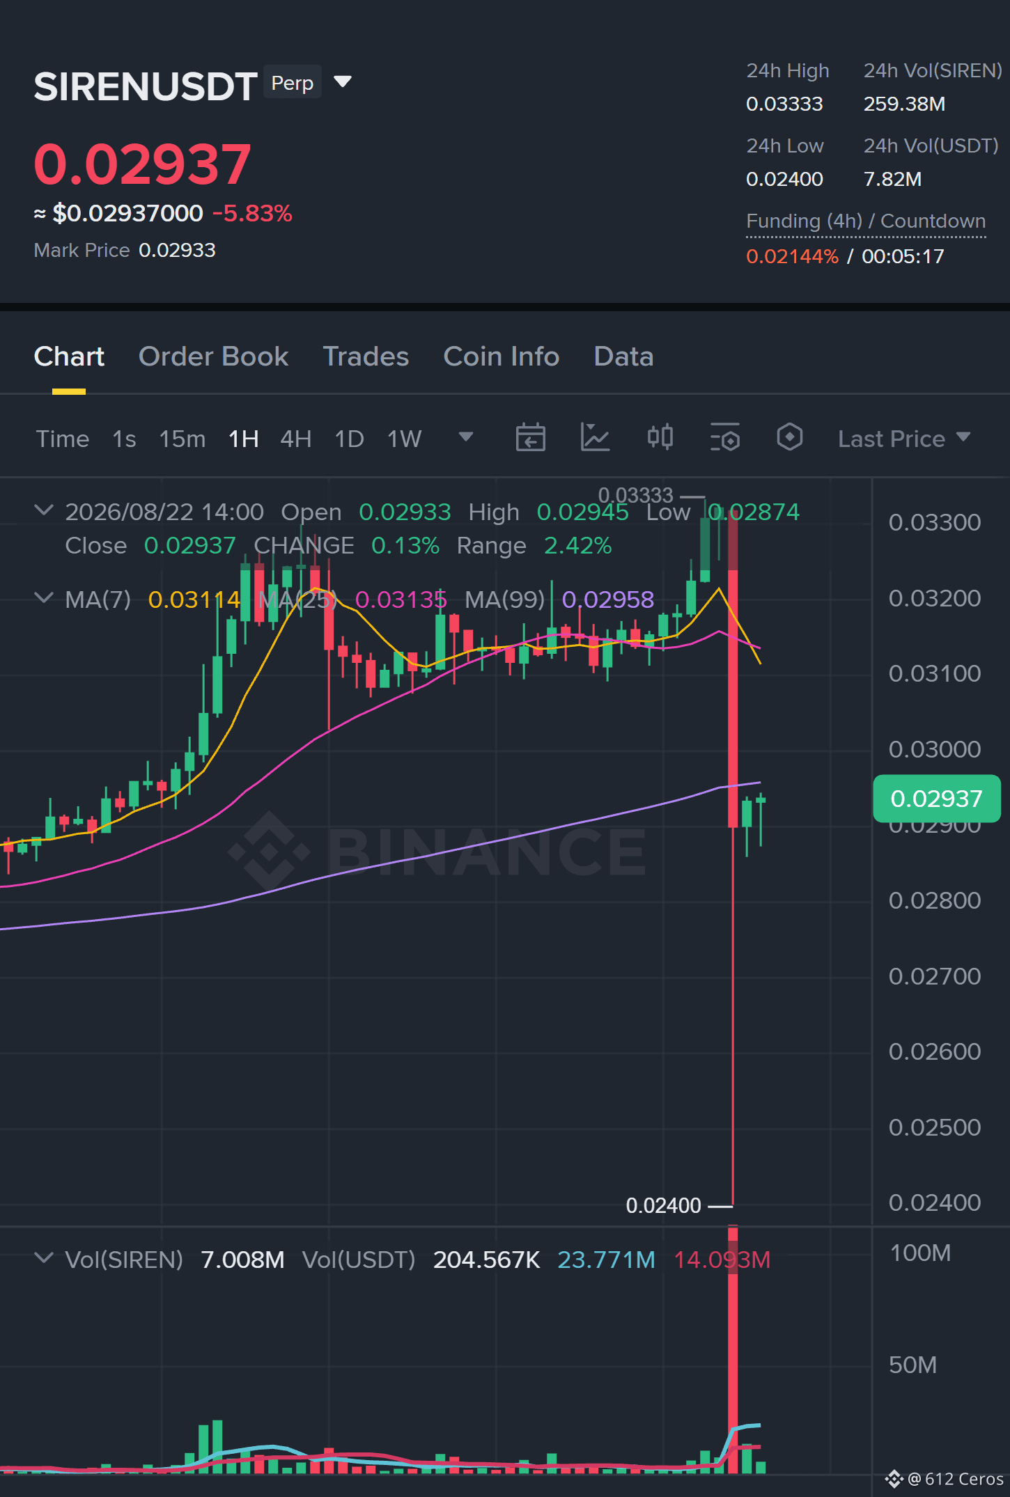This screenshot has width=1010, height=1497.
Task: Click the tallest red volume bar
Action: [733, 1351]
